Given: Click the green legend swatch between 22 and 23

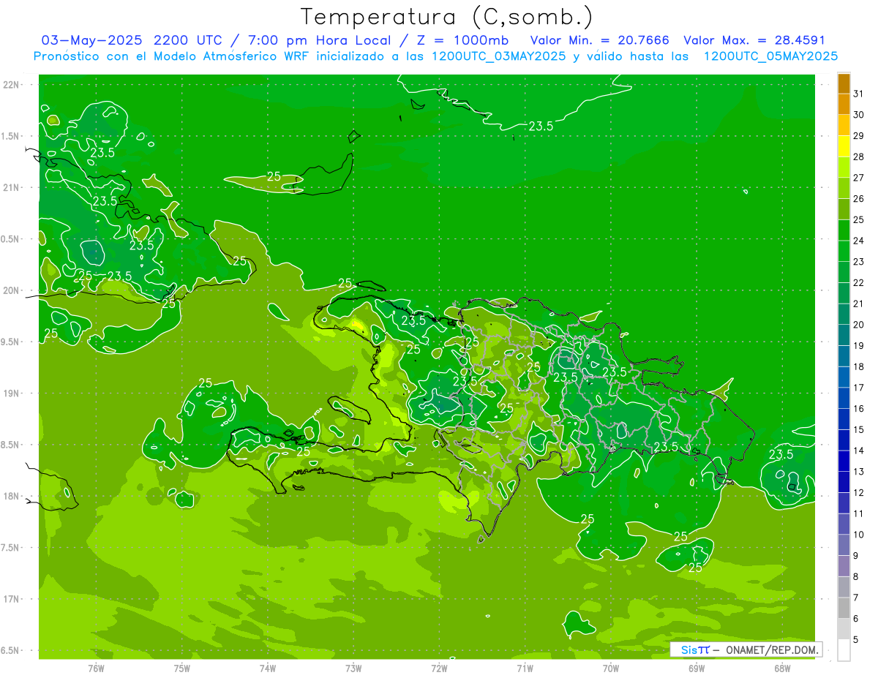Looking at the screenshot, I should point(844,272).
